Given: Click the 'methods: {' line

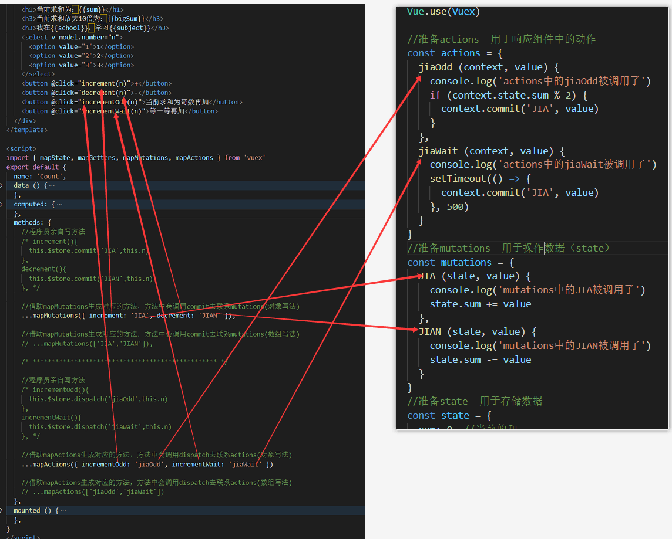Looking at the screenshot, I should tap(32, 222).
